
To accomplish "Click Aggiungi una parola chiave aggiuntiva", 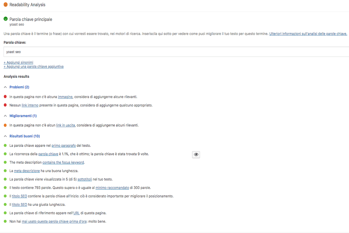I will [33, 66].
